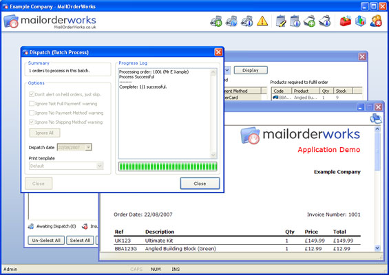The image size is (389, 275).
Task: Maximize the main Example Company window
Action: click(x=373, y=6)
